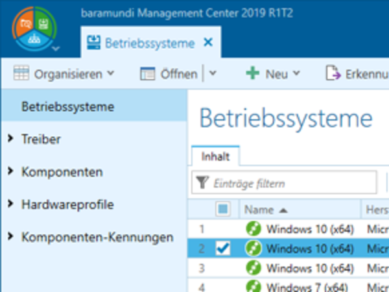Select Komponenten in the navigation pane
The width and height of the screenshot is (389, 292).
[62, 172]
